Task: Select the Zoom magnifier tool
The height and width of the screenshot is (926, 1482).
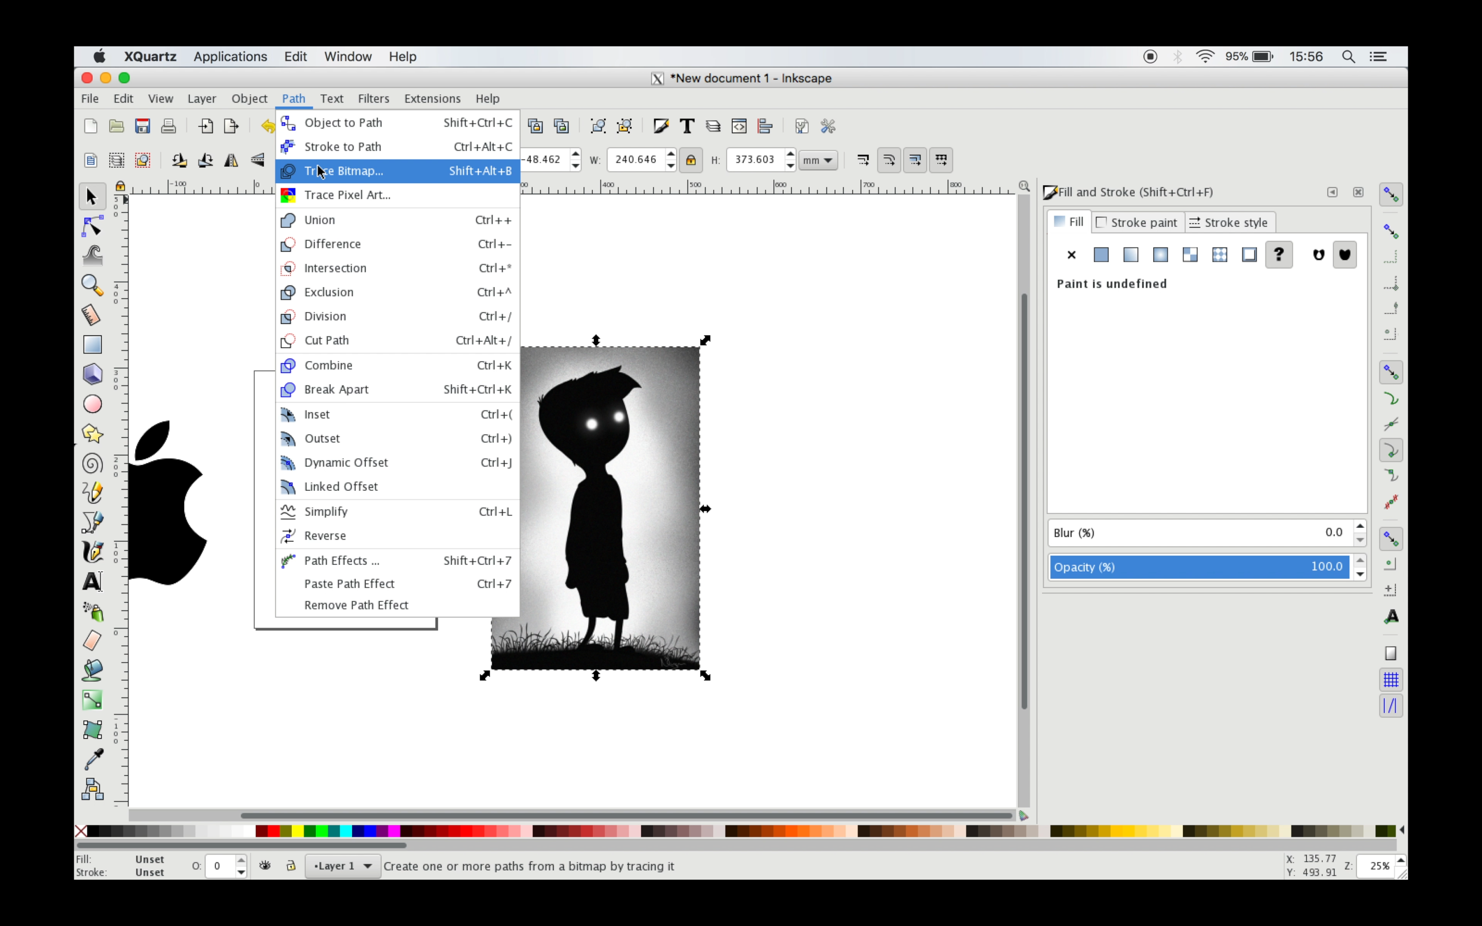Action: tap(92, 286)
